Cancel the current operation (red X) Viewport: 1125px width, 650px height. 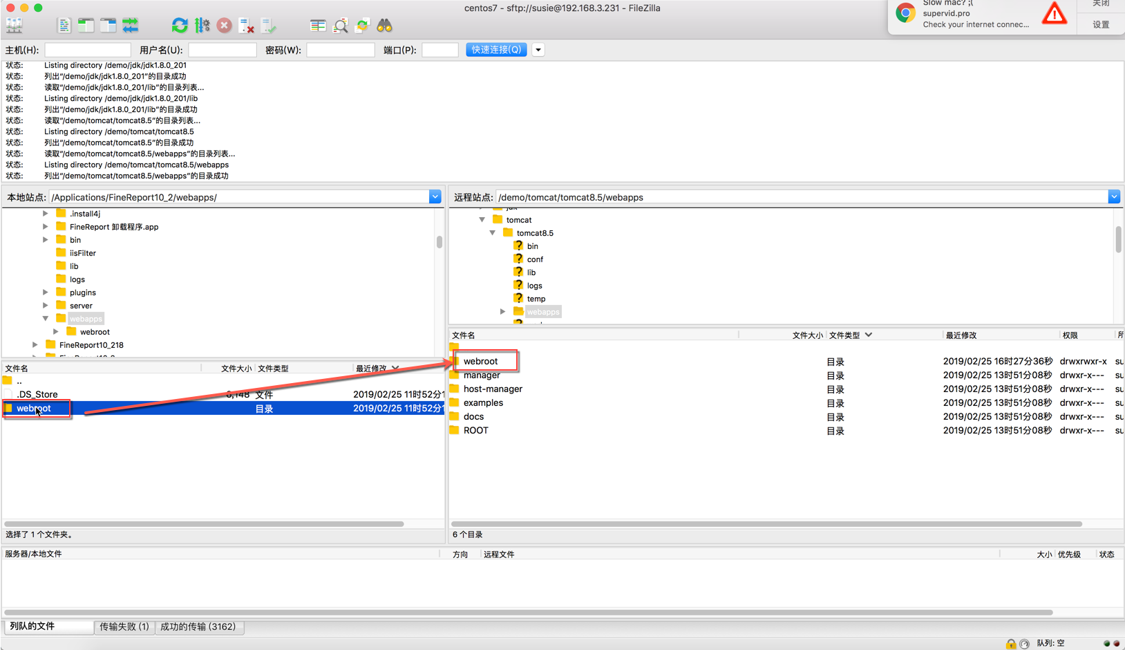[224, 26]
